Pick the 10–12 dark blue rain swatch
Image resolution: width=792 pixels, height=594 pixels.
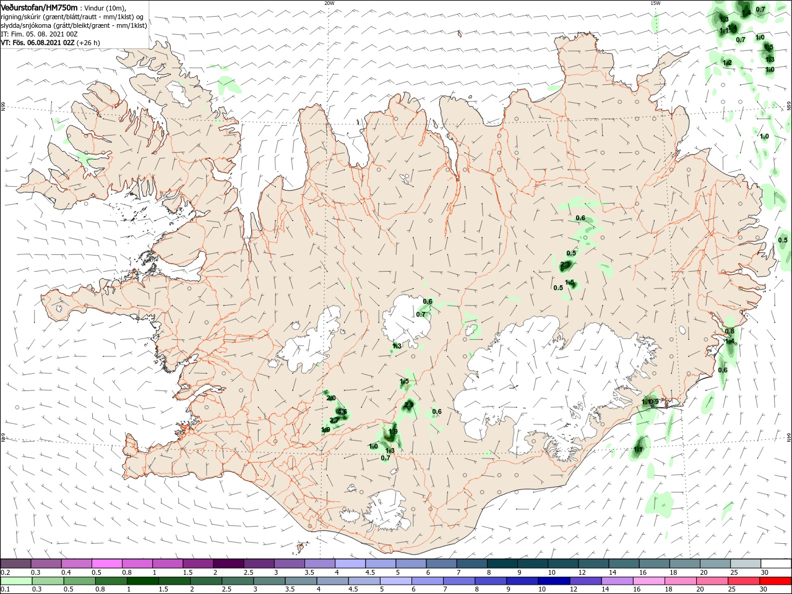[554, 581]
